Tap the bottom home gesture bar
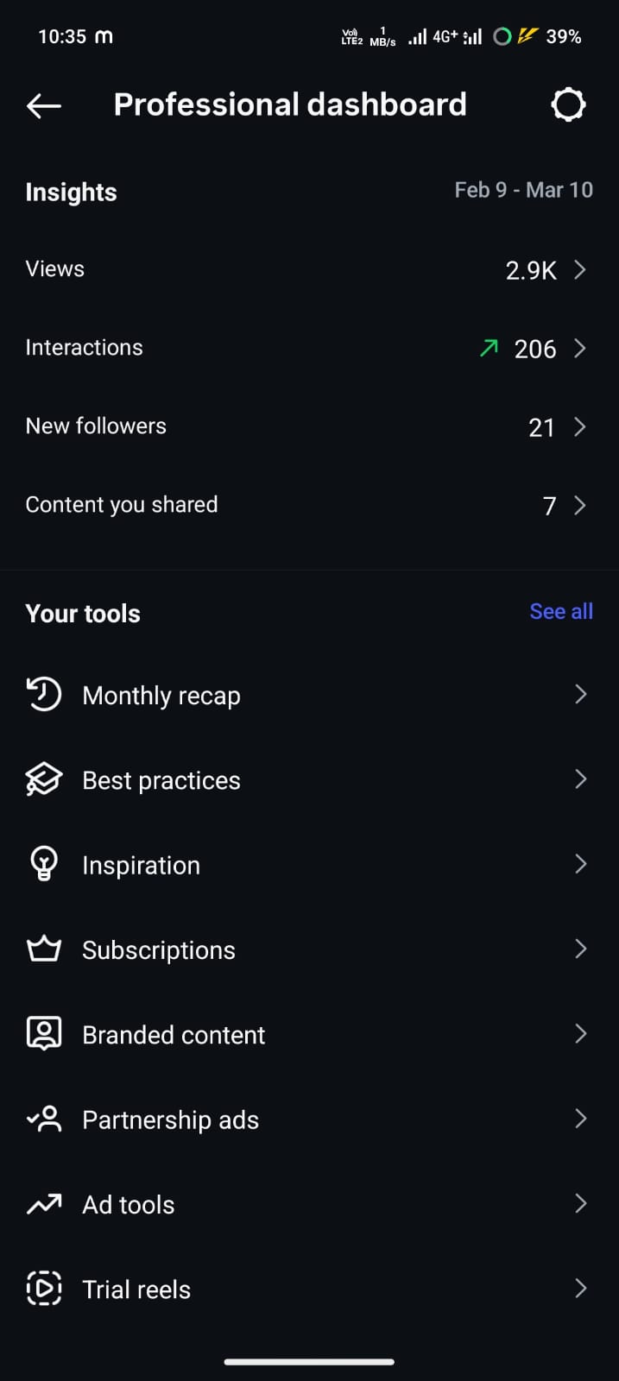 click(309, 1362)
